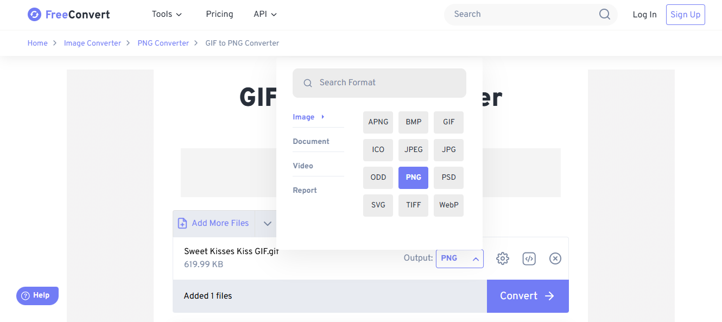This screenshot has width=722, height=322.
Task: Choose ODD output format
Action: click(378, 178)
